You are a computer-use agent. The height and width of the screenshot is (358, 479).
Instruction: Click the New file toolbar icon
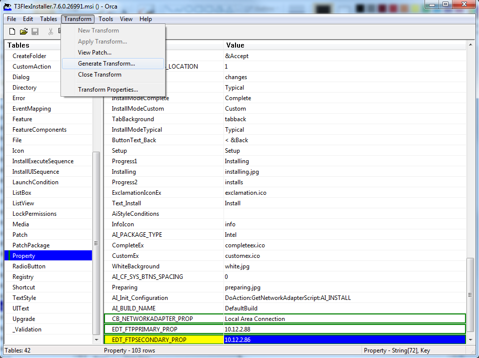(12, 31)
